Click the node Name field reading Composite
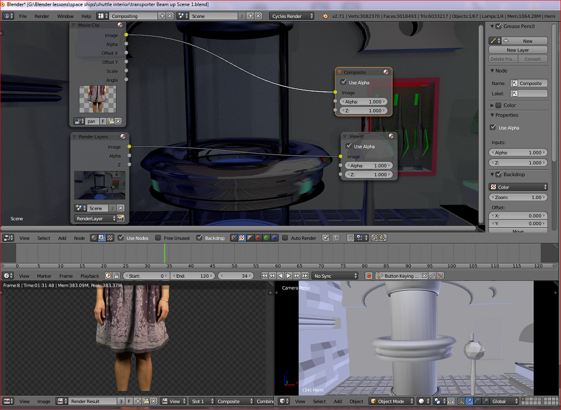561x410 pixels. coord(529,84)
